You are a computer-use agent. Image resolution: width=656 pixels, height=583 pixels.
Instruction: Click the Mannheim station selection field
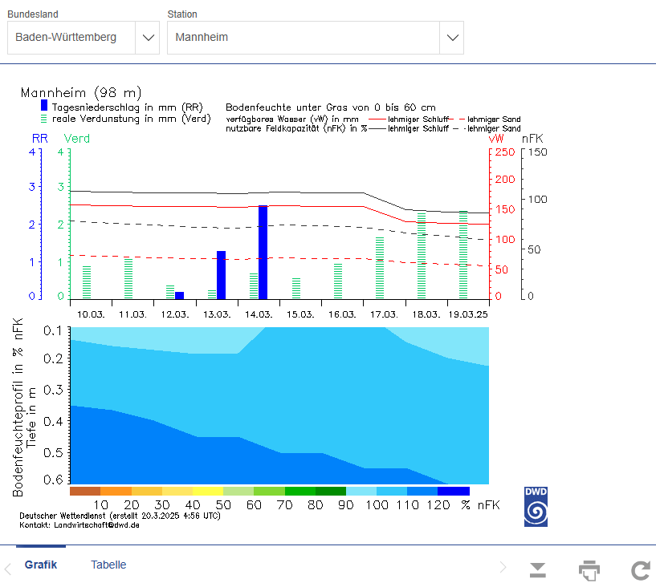point(304,38)
